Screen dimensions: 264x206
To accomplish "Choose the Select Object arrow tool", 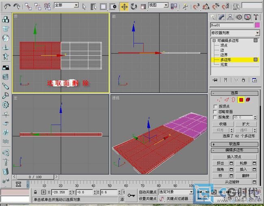I will pos(84,7).
